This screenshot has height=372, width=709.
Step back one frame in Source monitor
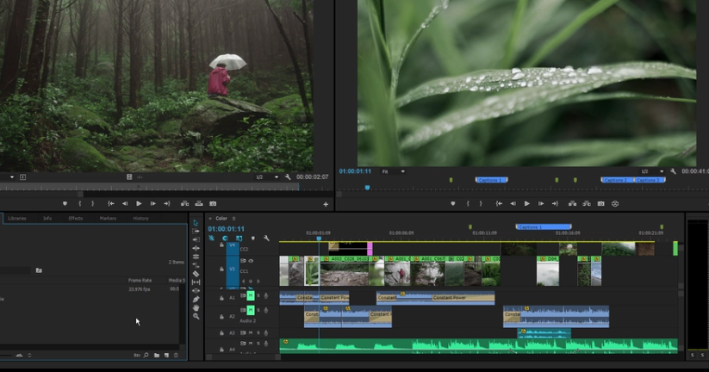[125, 204]
